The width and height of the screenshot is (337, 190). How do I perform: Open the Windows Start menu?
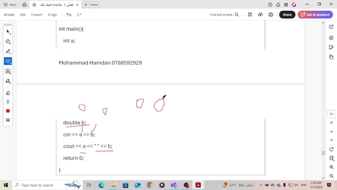tap(6, 185)
